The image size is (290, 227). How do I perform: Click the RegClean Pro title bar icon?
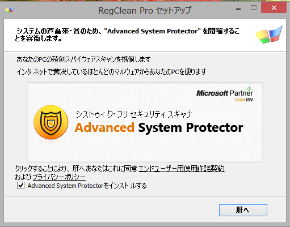pyautogui.click(x=10, y=10)
